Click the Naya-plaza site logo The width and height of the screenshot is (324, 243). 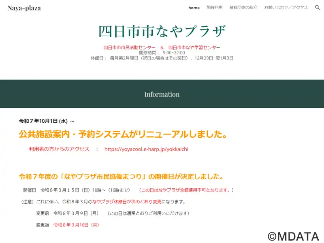click(x=24, y=8)
